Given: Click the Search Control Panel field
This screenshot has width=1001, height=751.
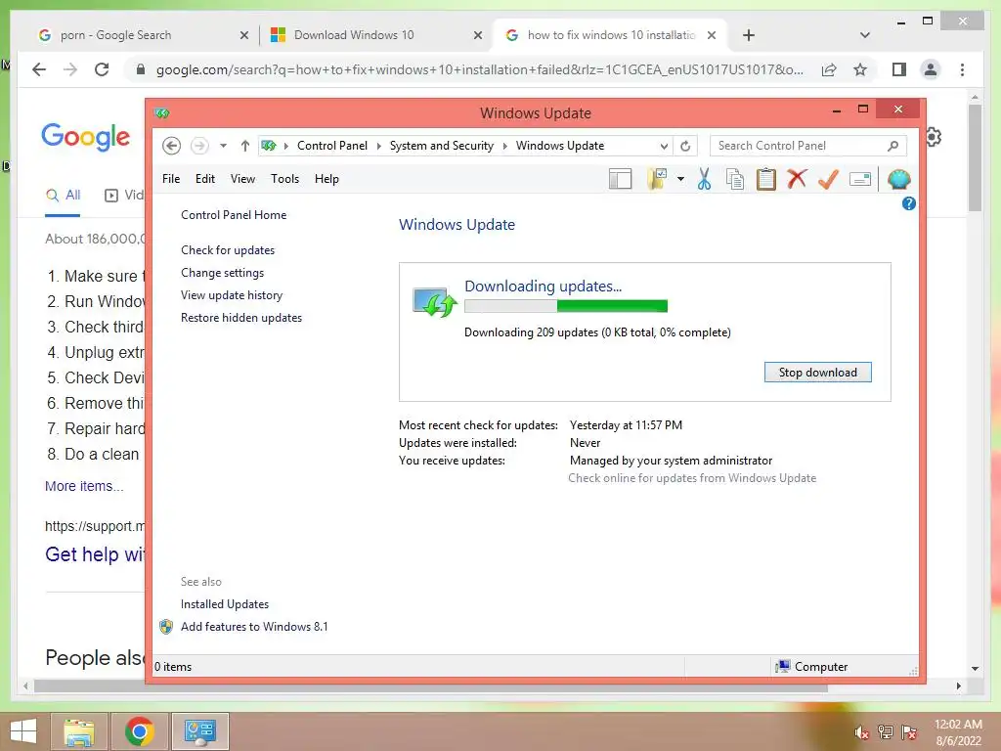Looking at the screenshot, I should pos(808,146).
